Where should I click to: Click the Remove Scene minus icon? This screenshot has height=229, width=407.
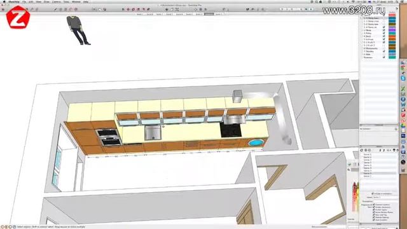pyautogui.click(x=369, y=150)
